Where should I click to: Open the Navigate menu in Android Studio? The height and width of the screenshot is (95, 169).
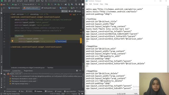click(x=20, y=1)
